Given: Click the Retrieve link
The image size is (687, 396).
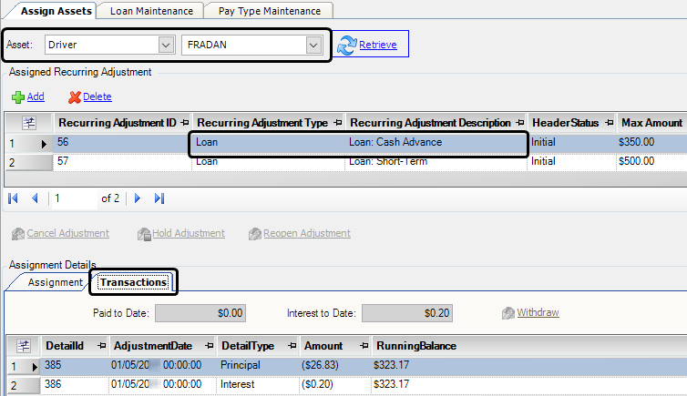Looking at the screenshot, I should coord(378,45).
